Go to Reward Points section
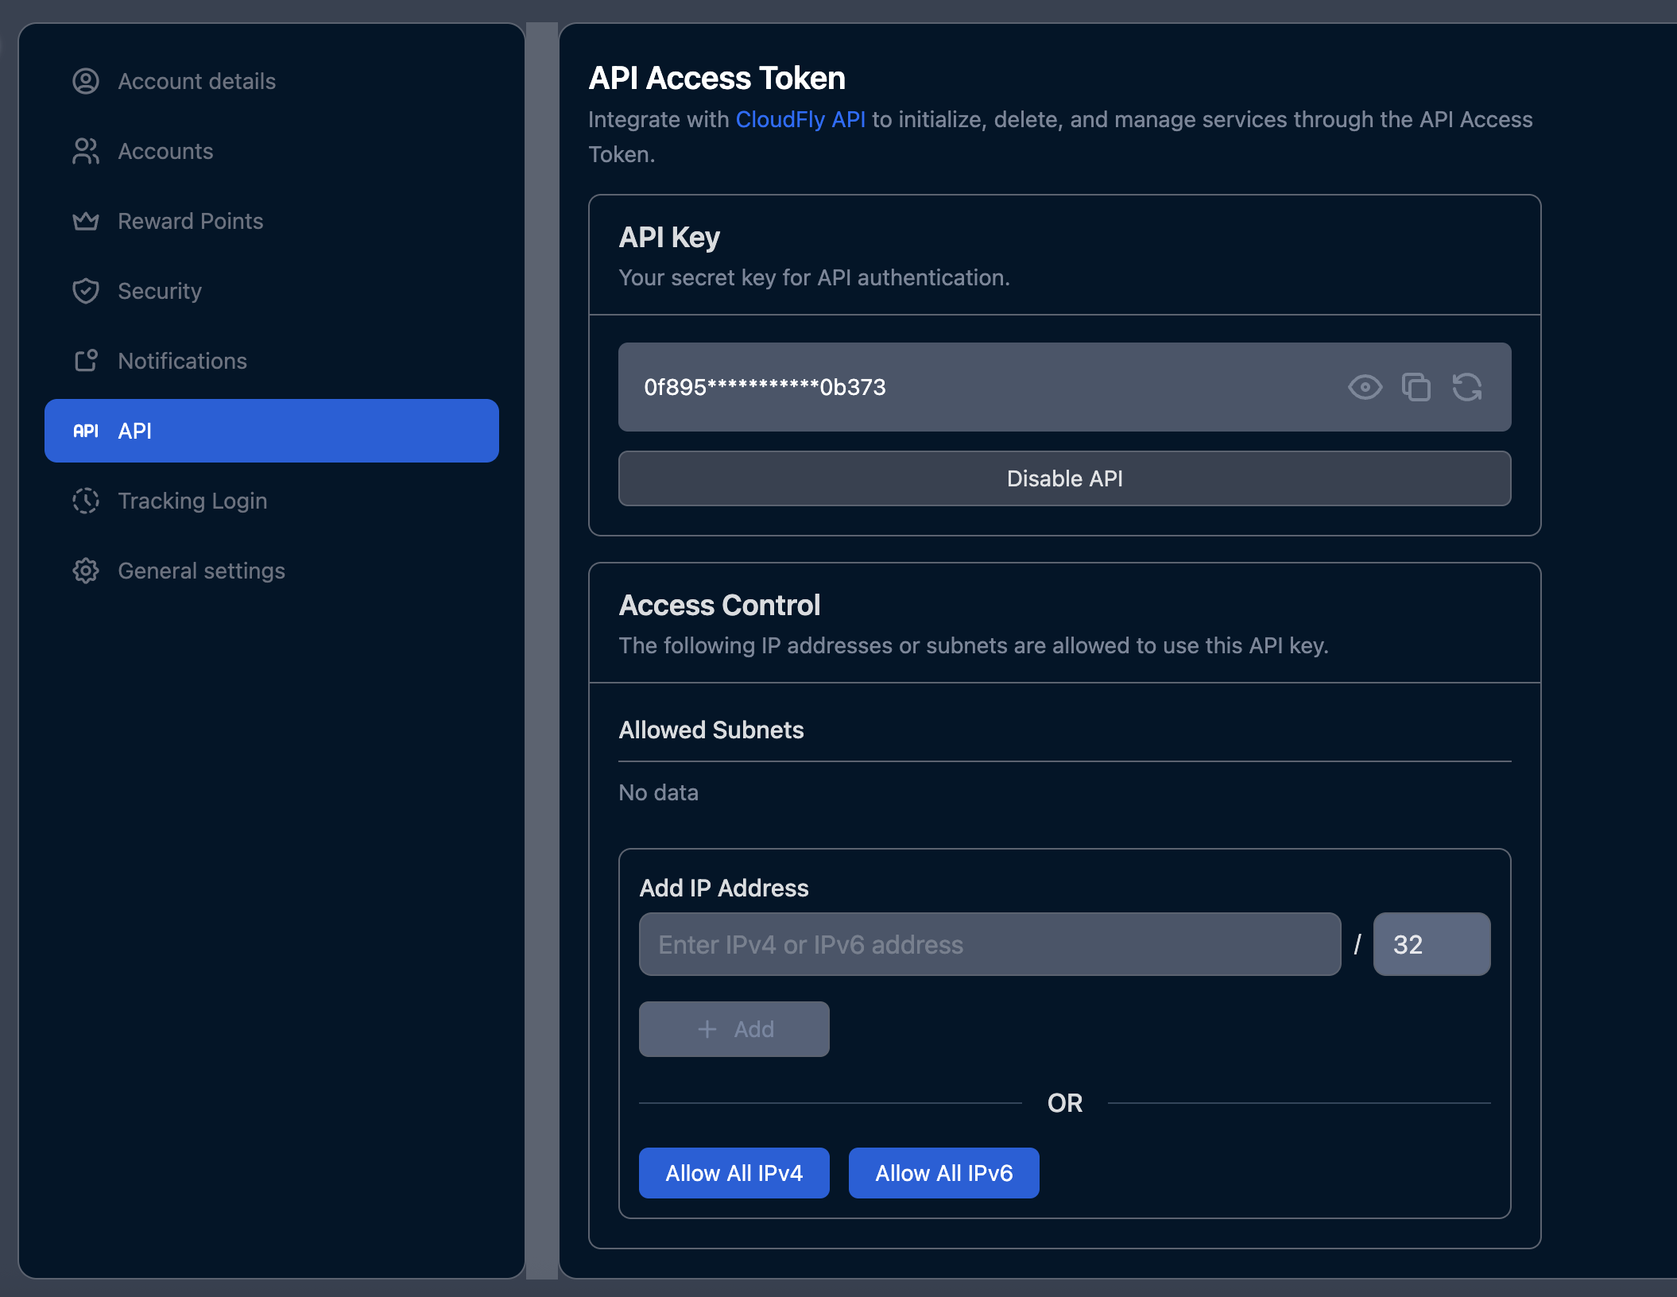This screenshot has width=1677, height=1297. [190, 221]
